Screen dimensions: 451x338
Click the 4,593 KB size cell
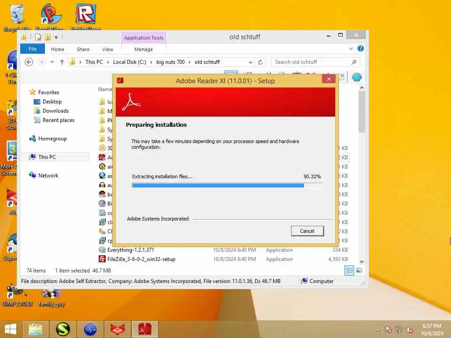coord(338,259)
